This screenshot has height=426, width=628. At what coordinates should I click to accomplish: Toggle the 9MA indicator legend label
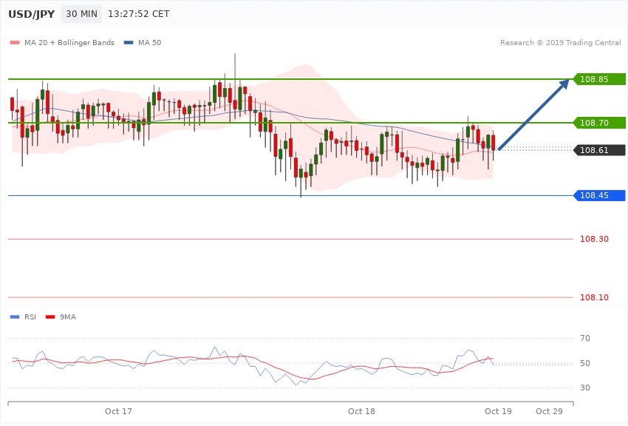click(x=68, y=317)
